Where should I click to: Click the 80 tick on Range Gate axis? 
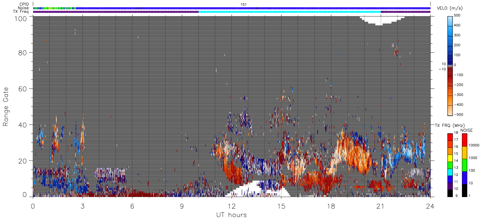coord(23,53)
